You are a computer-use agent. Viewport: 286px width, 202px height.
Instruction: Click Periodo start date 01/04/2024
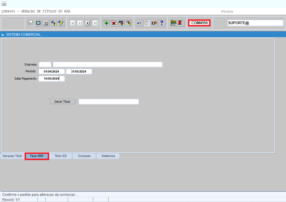(51, 71)
